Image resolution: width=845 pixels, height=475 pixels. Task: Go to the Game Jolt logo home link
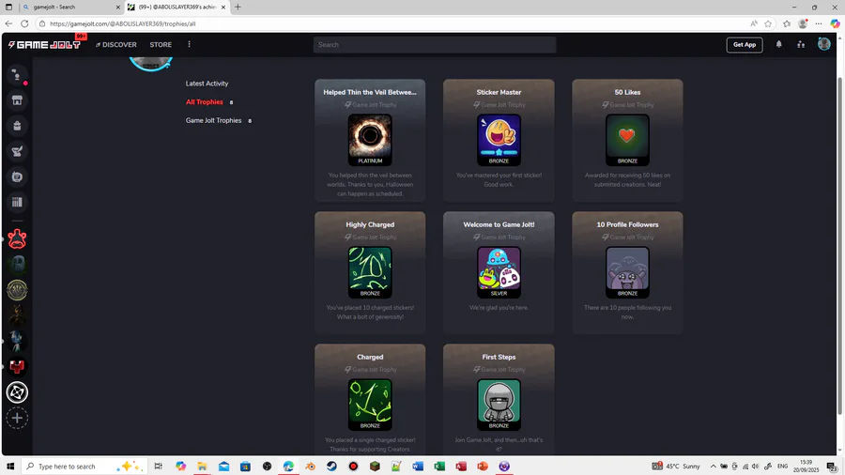click(x=45, y=45)
